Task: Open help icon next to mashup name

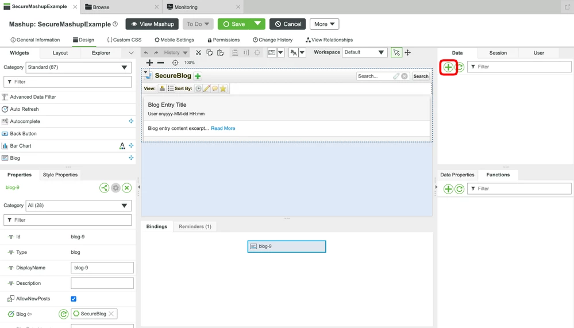Action: pos(115,24)
